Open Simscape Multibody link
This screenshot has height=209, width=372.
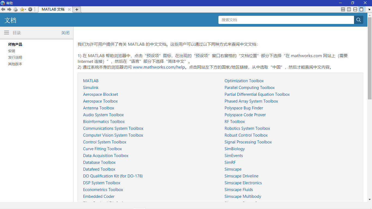243,196
